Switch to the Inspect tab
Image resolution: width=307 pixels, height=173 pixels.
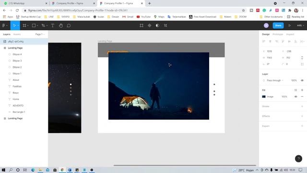point(290,34)
